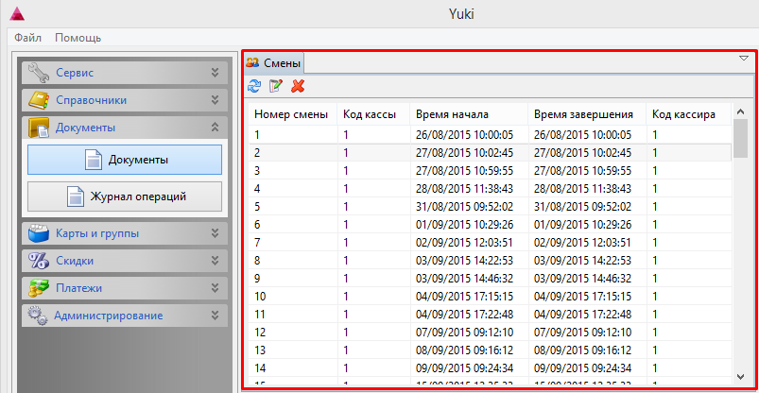Click the Журнал операций button

[x=125, y=196]
